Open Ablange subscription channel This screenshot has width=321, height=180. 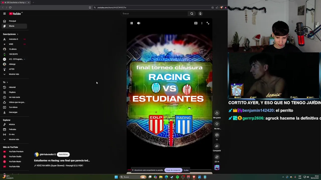(14, 64)
